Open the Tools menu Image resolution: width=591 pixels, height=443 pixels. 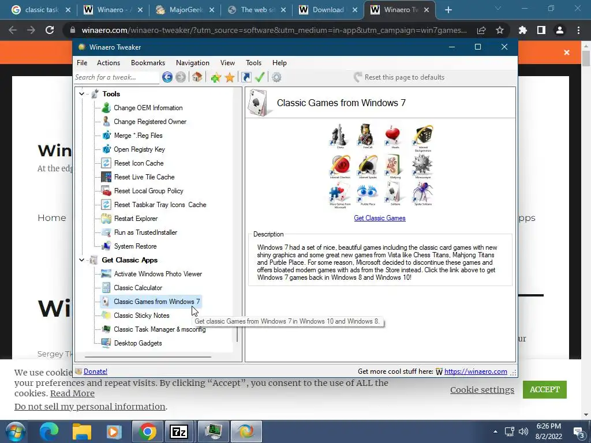pos(254,63)
